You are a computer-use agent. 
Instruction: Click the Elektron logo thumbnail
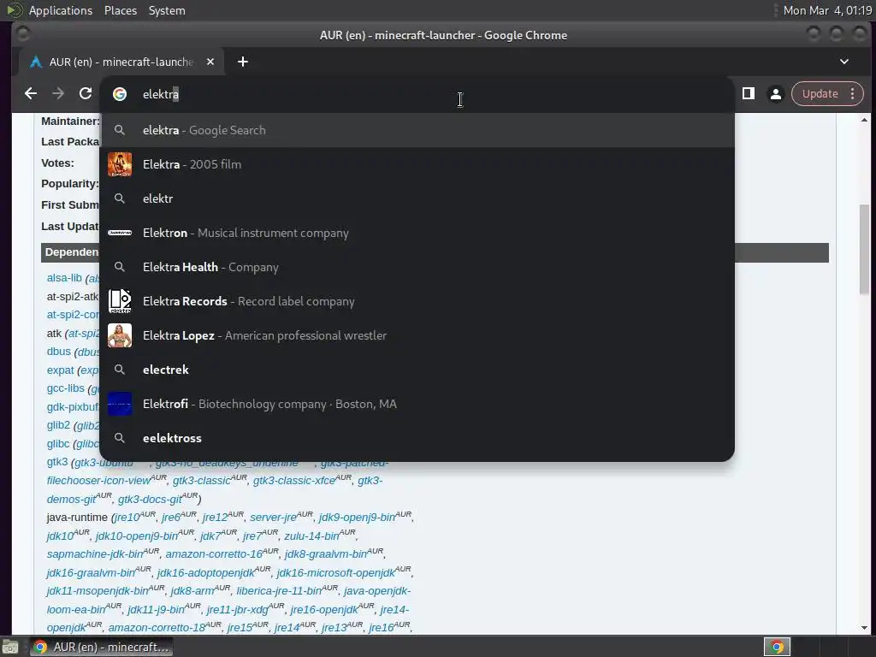(120, 233)
